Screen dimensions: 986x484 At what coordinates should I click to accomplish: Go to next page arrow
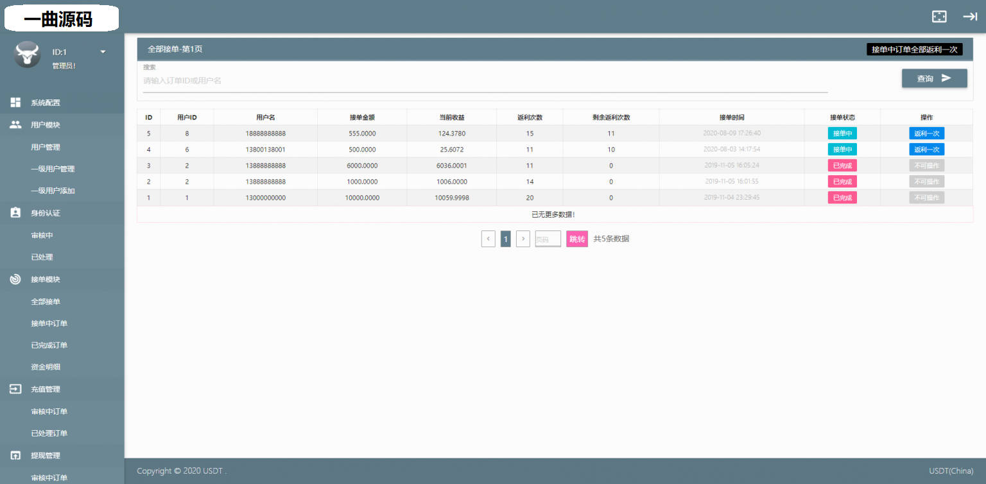click(x=523, y=239)
